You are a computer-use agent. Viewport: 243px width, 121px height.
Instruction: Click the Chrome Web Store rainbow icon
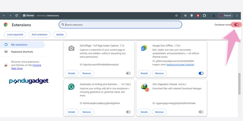6,65
